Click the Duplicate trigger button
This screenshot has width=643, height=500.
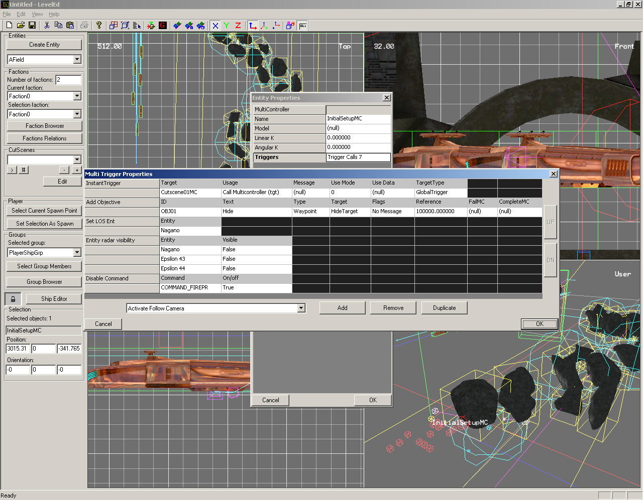pos(445,308)
